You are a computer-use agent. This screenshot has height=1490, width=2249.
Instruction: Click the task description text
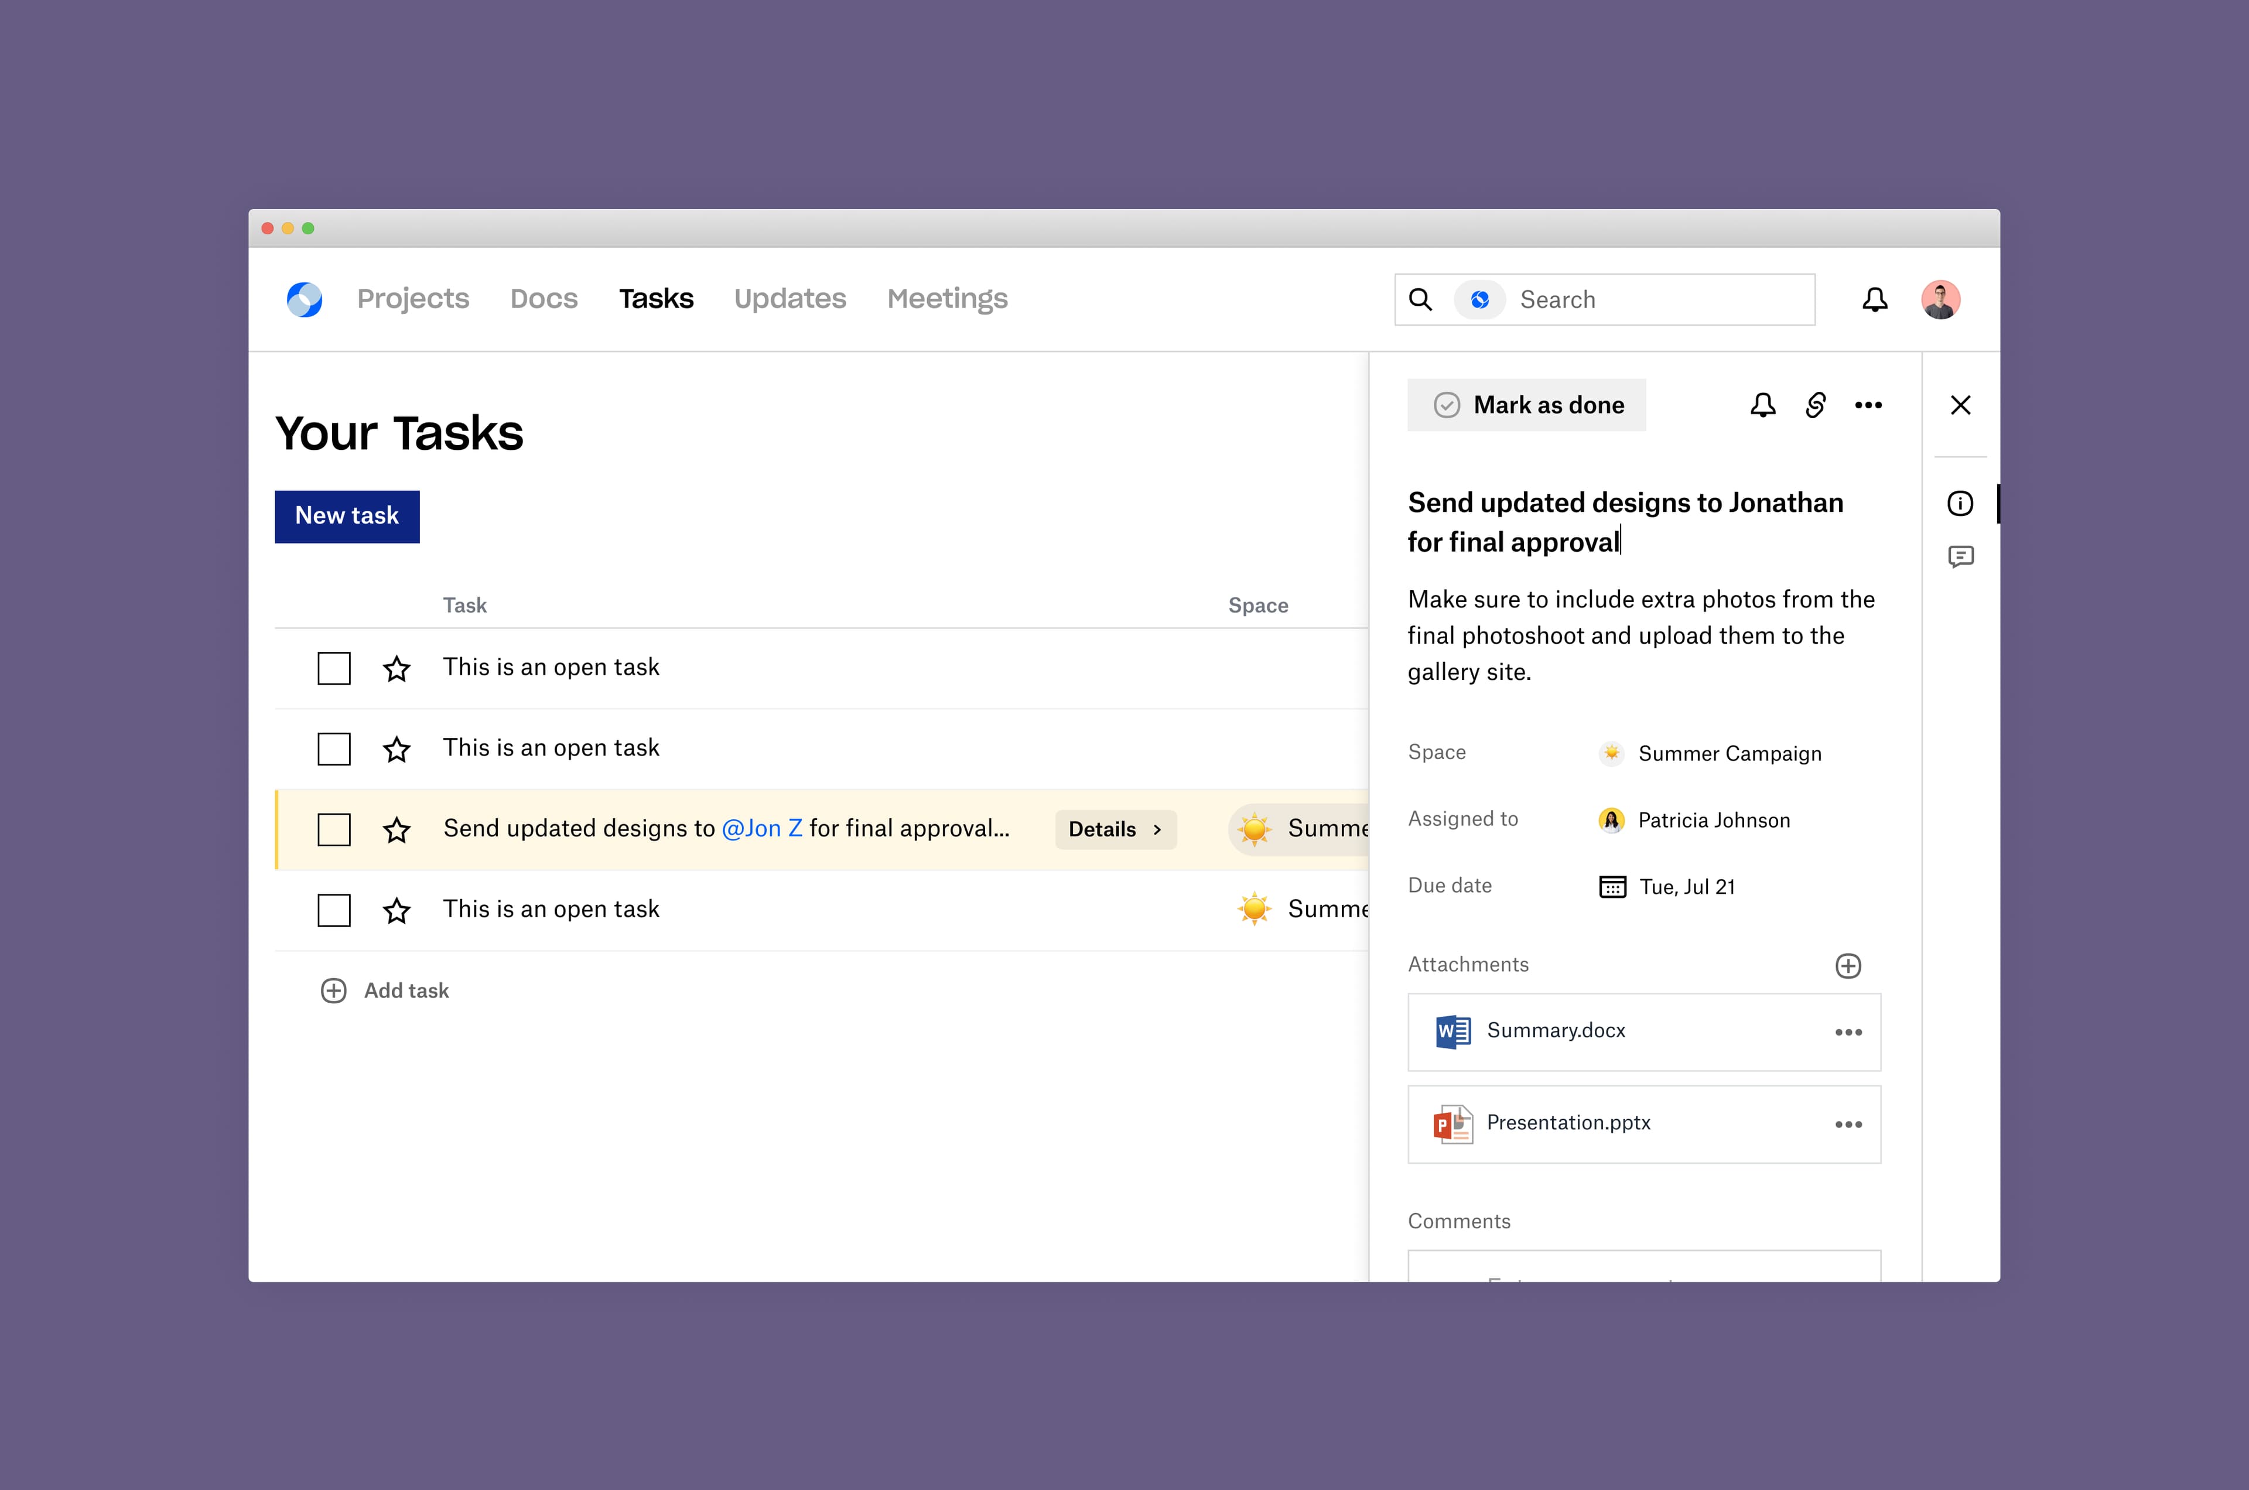pos(1641,635)
